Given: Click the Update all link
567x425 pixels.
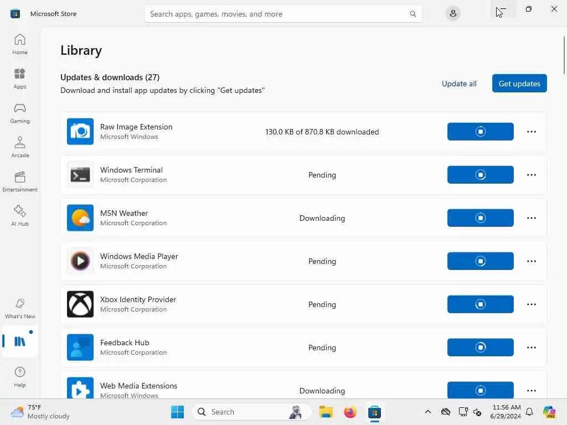Looking at the screenshot, I should tap(459, 84).
